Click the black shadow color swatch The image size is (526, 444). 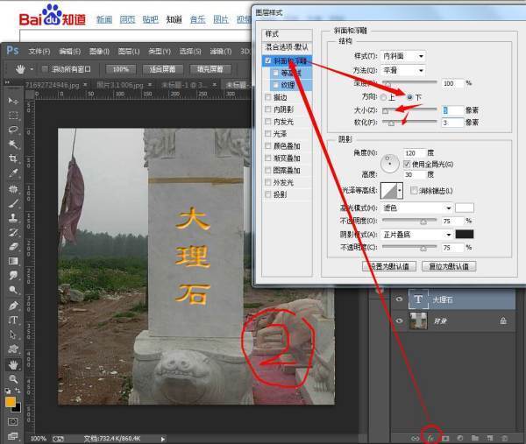pyautogui.click(x=464, y=234)
